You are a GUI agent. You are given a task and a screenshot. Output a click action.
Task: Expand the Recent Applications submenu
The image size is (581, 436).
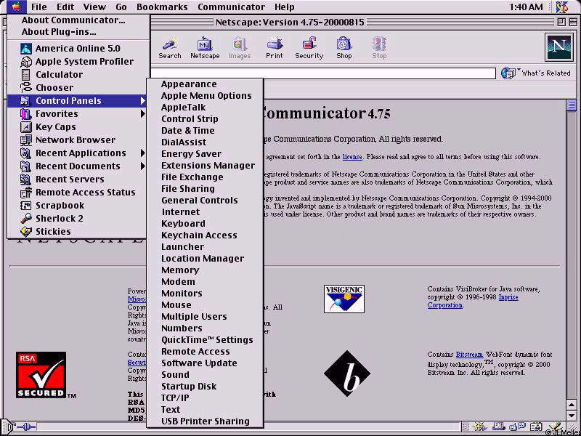[142, 153]
